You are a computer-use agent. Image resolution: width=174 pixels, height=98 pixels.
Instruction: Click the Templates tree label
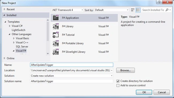(x=14, y=22)
